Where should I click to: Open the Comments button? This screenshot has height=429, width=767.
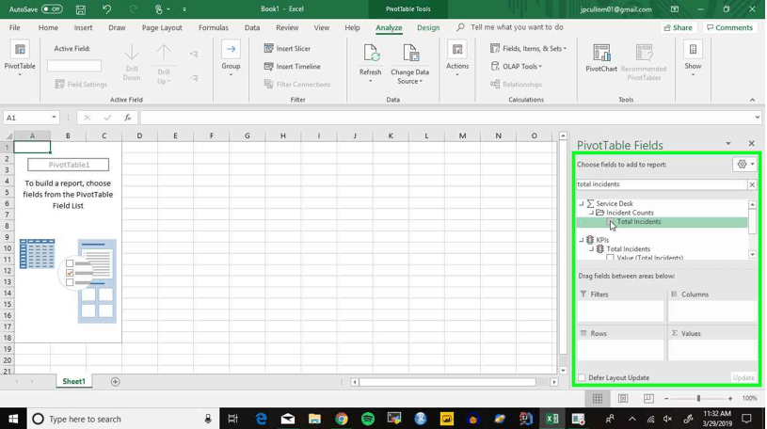pyautogui.click(x=729, y=28)
